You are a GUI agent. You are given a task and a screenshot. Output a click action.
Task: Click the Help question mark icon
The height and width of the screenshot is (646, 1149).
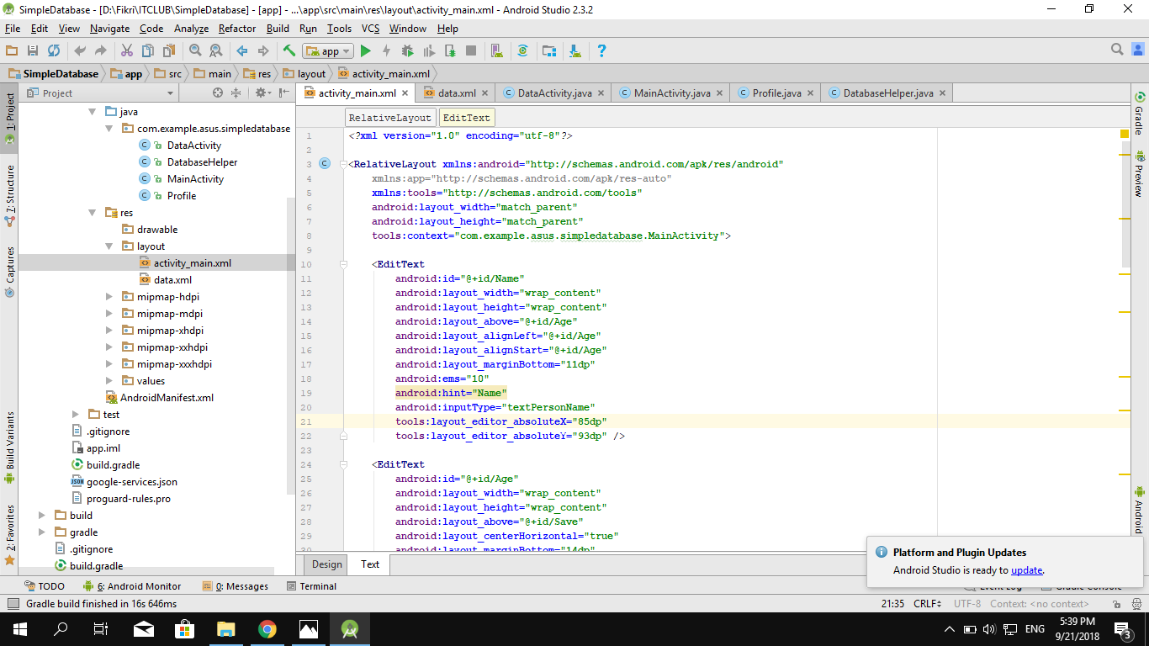click(x=601, y=50)
